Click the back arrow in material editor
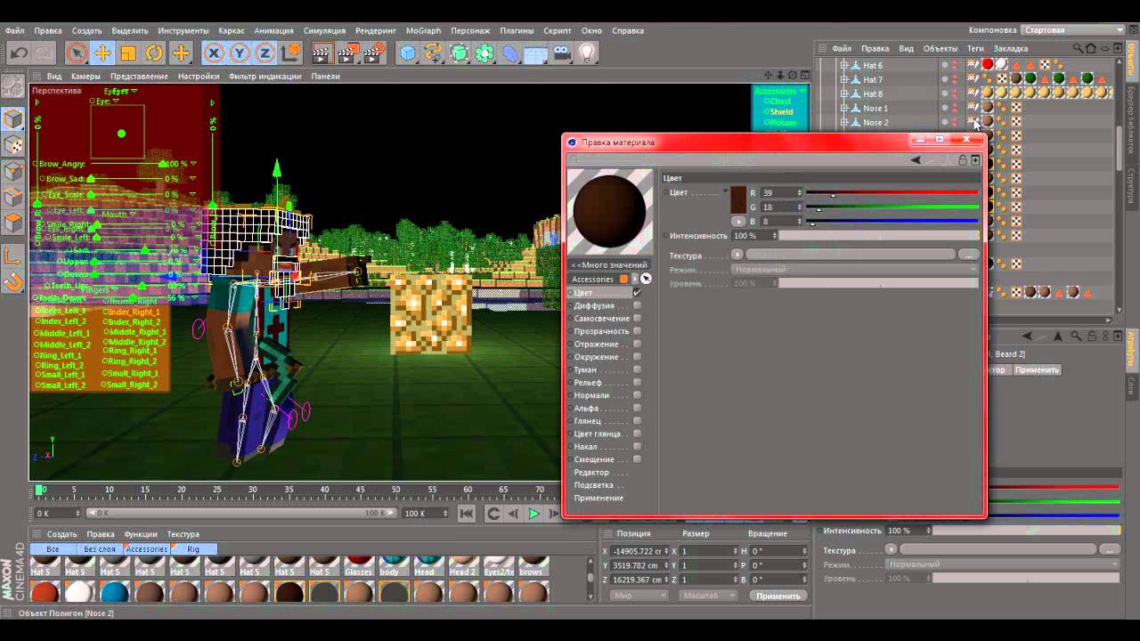The width and height of the screenshot is (1140, 641). (916, 160)
